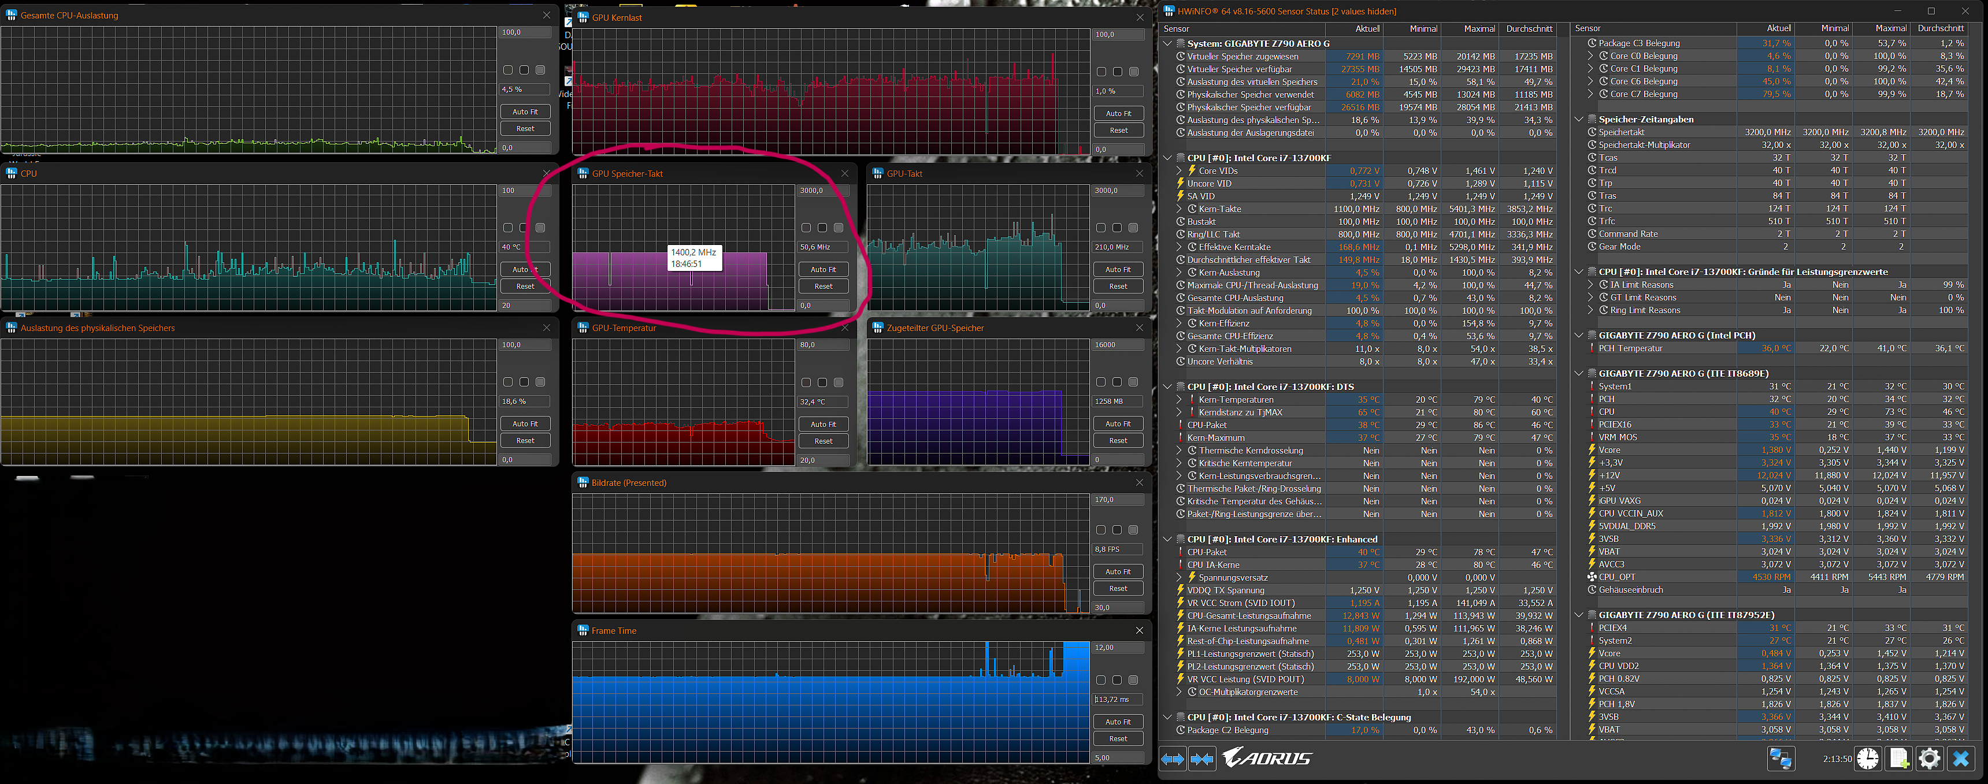This screenshot has width=1988, height=784.
Task: Click the GPU-Temperatur window title icon
Action: point(584,328)
